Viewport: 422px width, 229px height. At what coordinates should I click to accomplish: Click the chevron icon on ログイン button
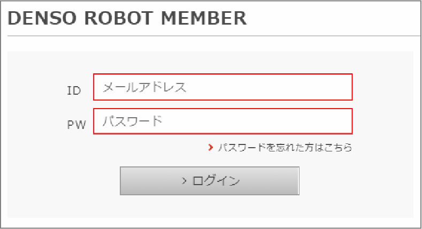coord(183,181)
